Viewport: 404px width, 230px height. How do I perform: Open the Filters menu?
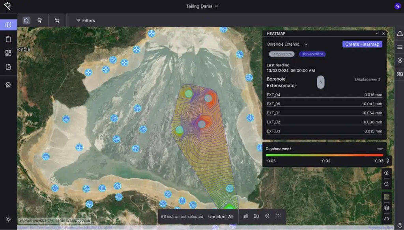(86, 20)
